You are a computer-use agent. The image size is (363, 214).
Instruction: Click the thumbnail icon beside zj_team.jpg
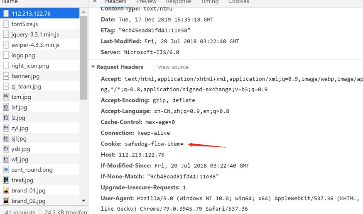pos(6,86)
